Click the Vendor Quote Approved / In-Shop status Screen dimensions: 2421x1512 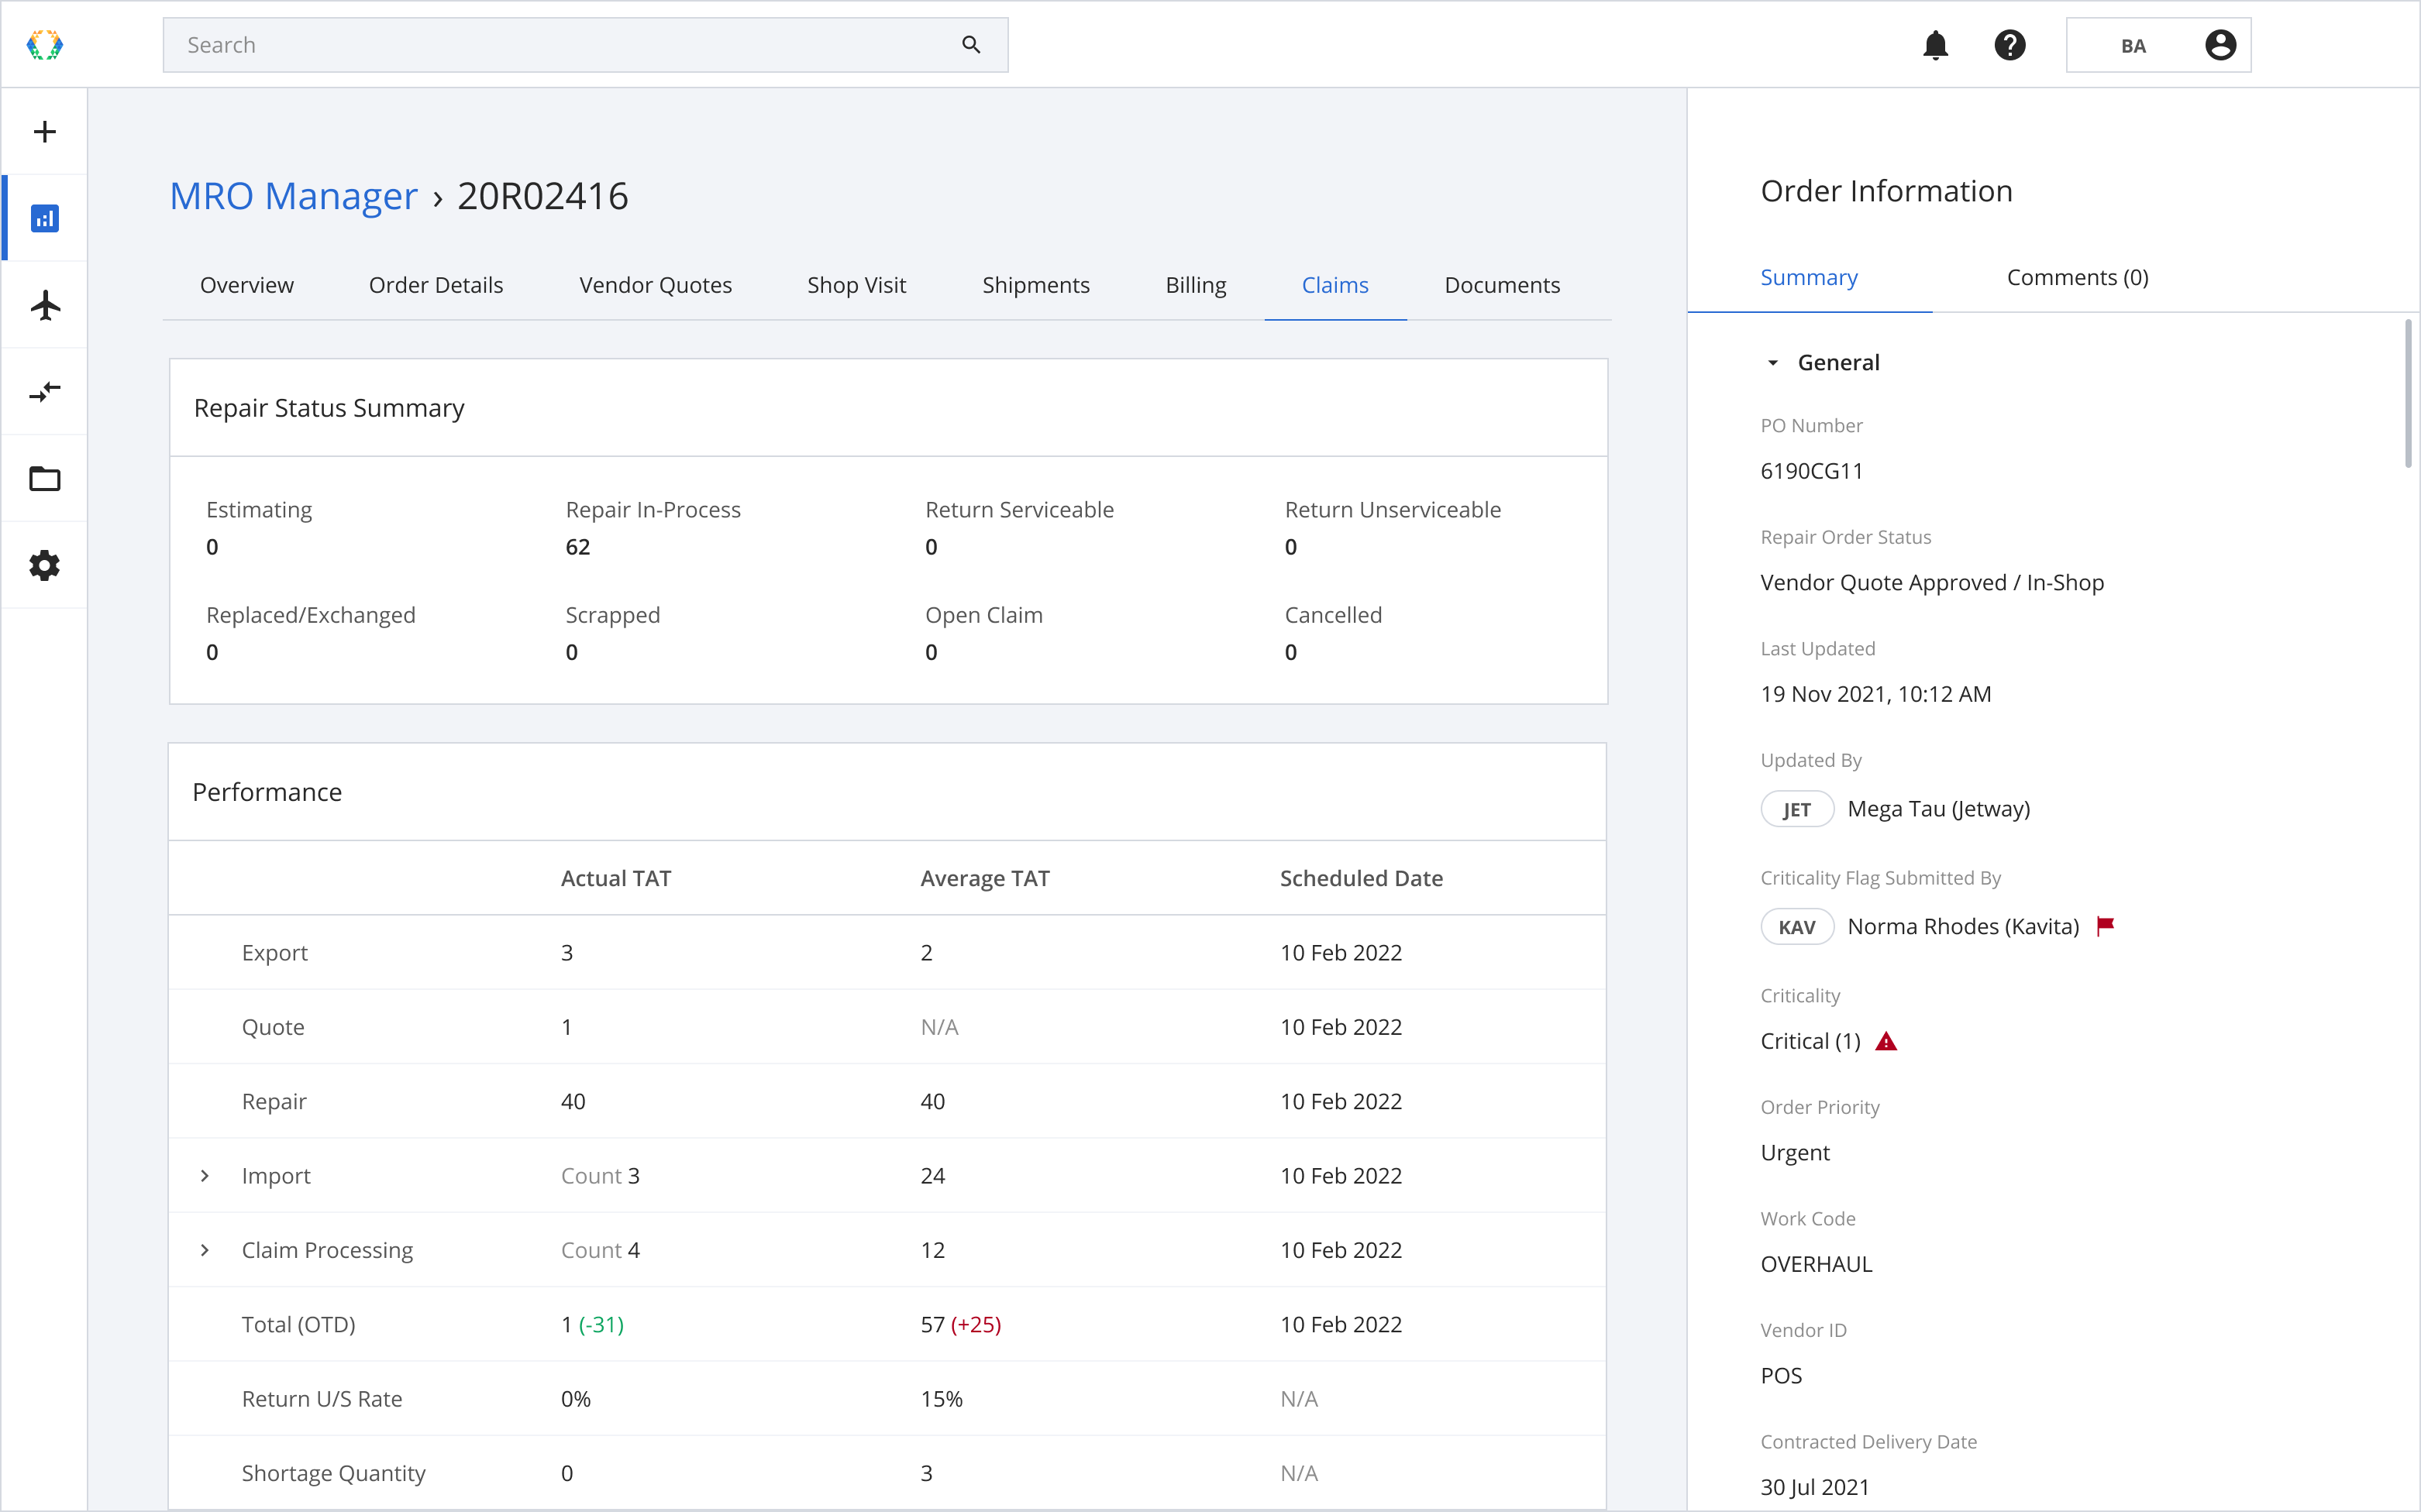1932,582
